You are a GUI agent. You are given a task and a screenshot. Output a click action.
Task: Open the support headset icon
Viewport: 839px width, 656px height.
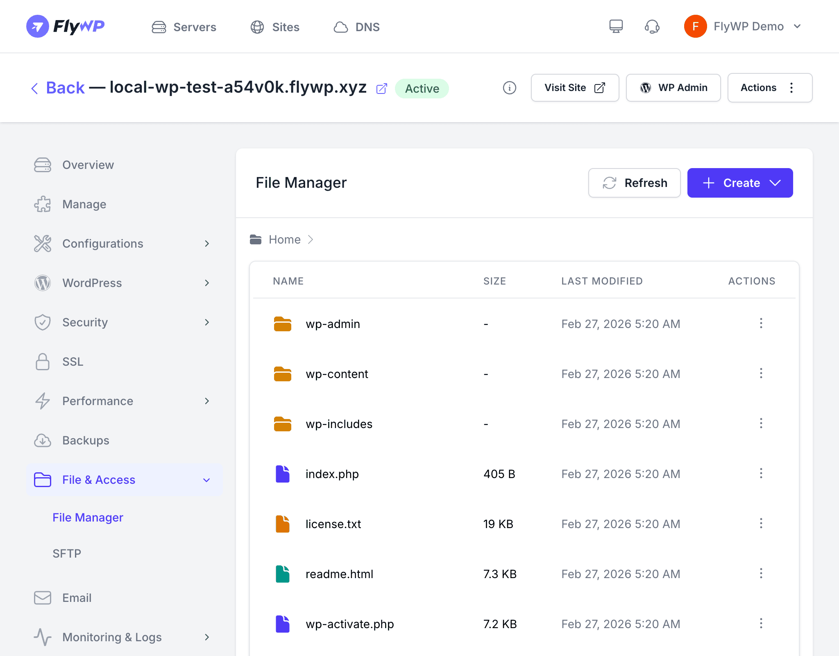click(x=652, y=27)
